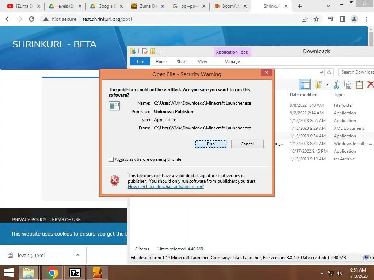
Task: Open Customize Quick Access Toolbar dropdown
Action: [x=160, y=51]
